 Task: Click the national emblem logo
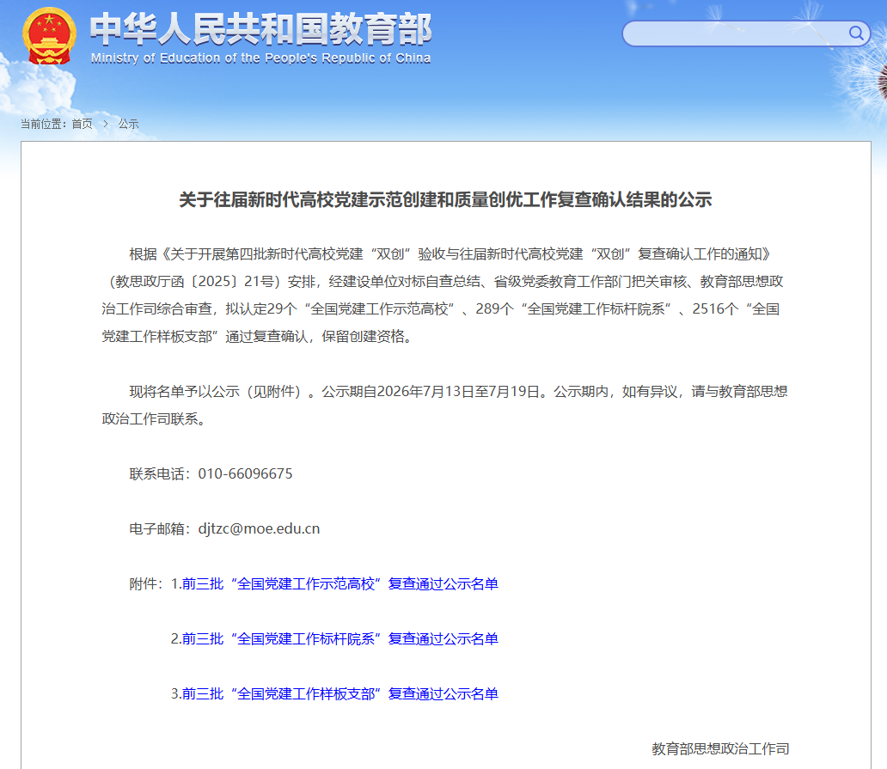49,35
